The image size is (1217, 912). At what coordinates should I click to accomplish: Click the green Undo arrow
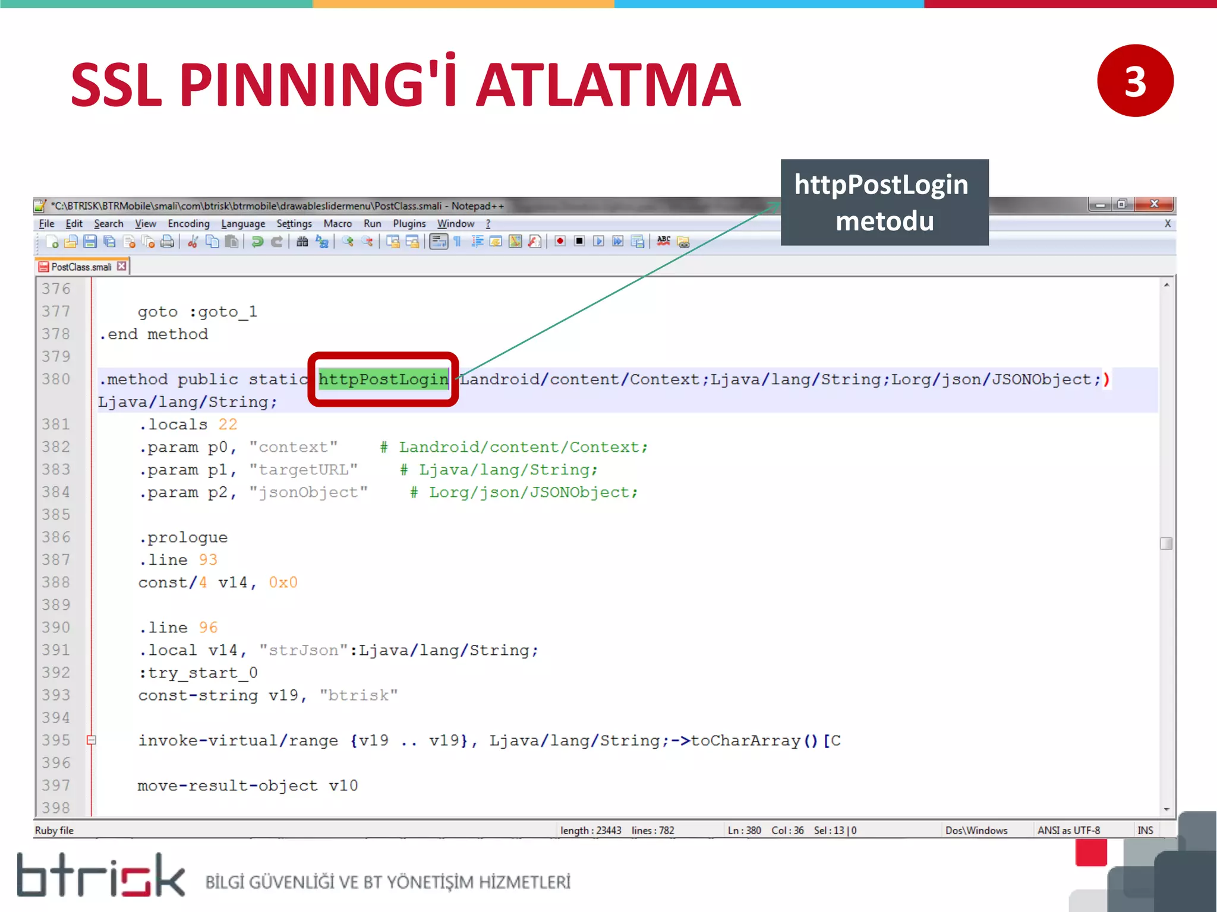(257, 242)
